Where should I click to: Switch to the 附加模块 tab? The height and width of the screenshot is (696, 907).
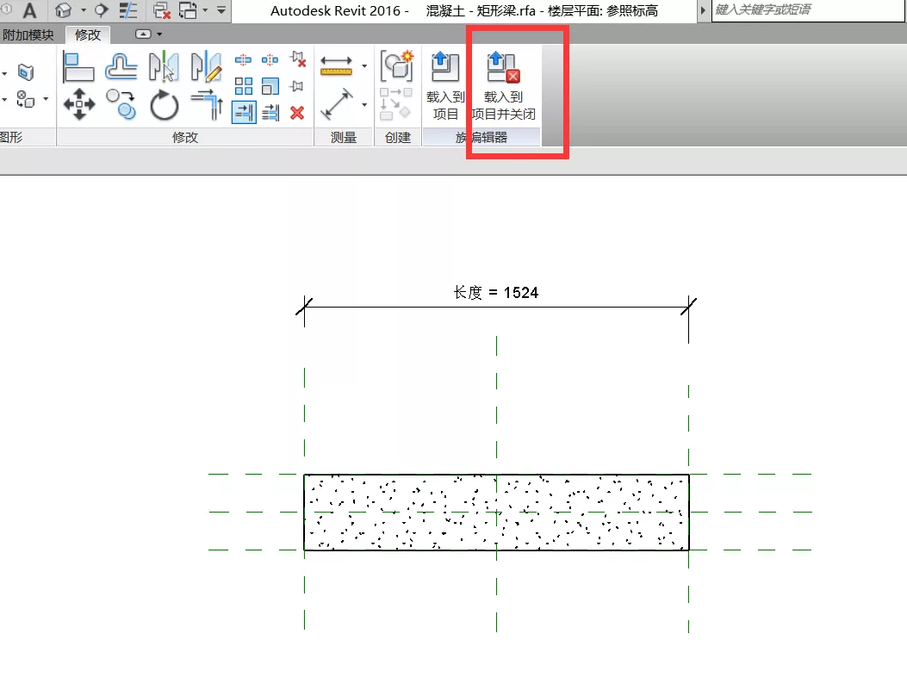coord(28,35)
